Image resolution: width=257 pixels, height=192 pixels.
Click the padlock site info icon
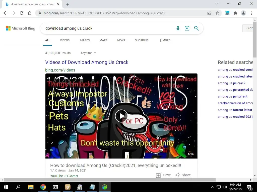click(39, 13)
